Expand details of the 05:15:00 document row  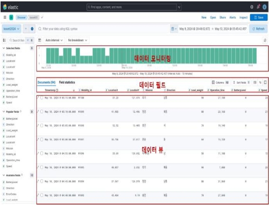click(x=38, y=98)
